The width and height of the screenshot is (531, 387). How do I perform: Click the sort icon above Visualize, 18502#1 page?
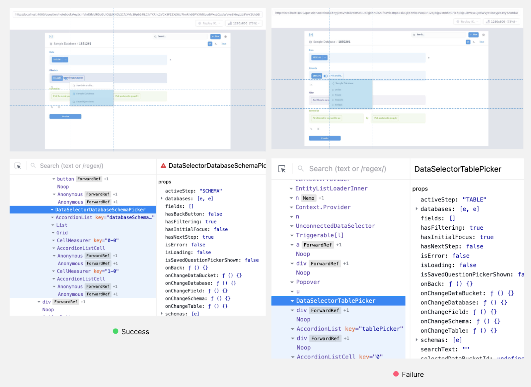[x=311, y=129]
